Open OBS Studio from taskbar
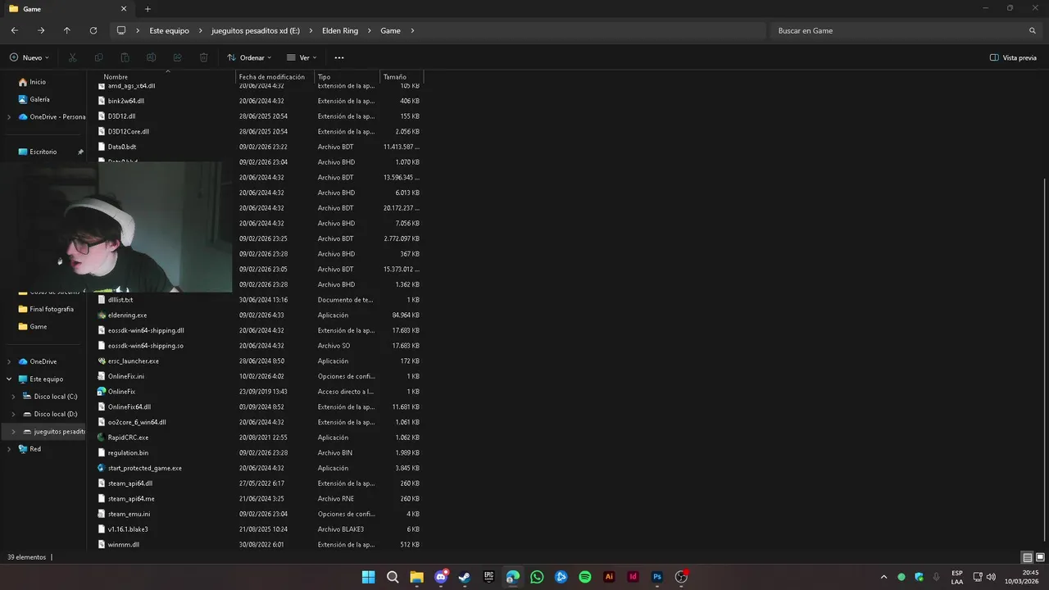Image resolution: width=1049 pixels, height=590 pixels. (x=681, y=577)
